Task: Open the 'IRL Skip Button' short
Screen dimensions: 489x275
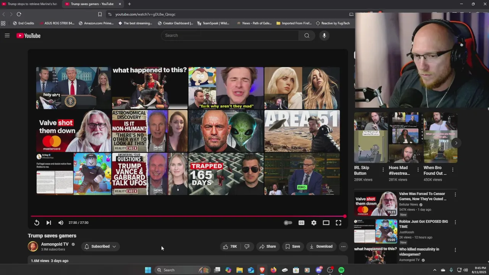Action: coord(370,138)
